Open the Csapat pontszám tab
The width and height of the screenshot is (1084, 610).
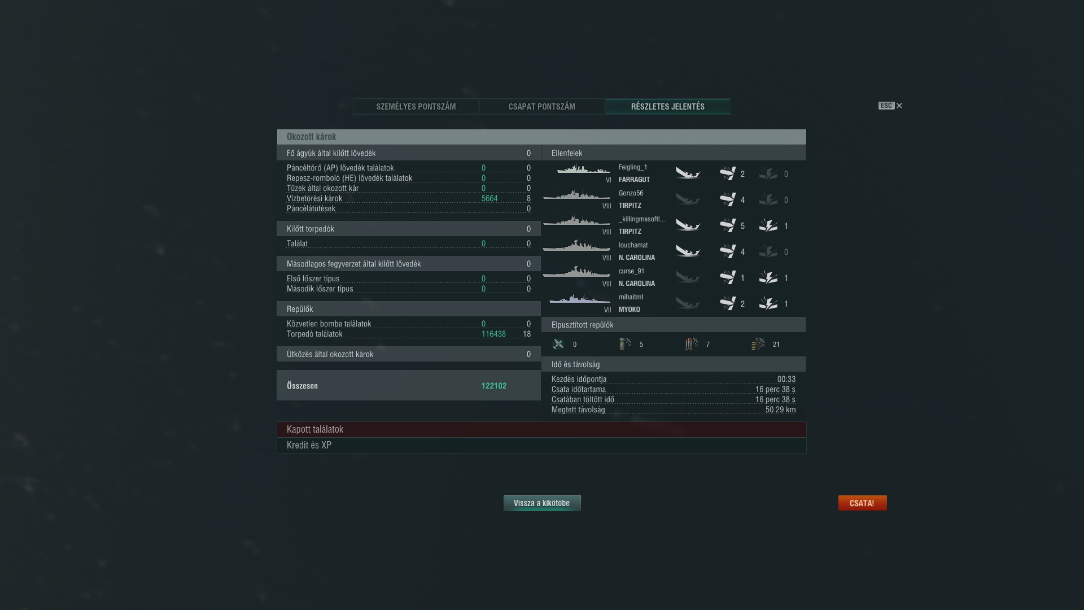[542, 106]
